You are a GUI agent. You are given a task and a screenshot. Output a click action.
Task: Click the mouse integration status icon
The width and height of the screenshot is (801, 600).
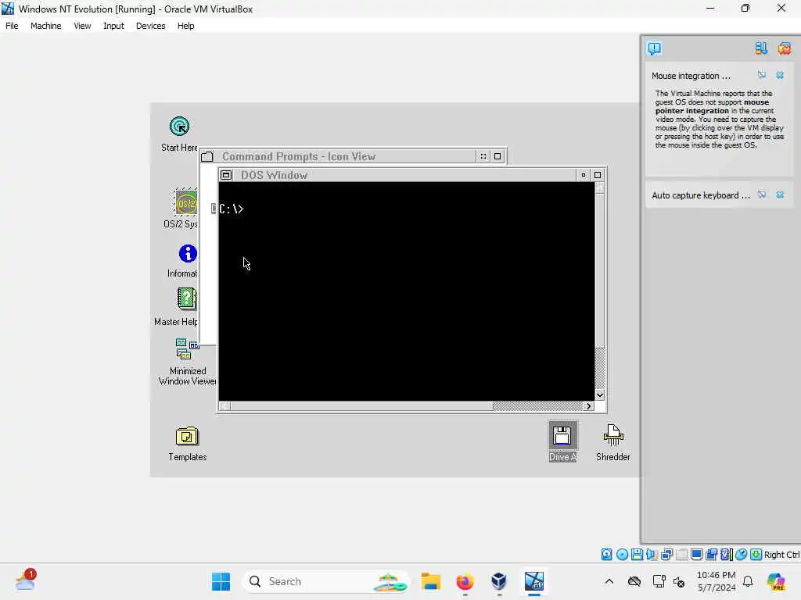coord(742,555)
